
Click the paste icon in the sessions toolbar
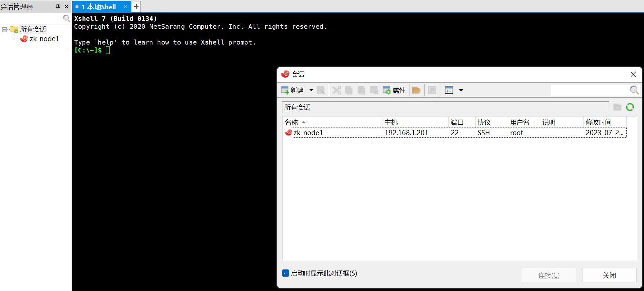coord(361,90)
